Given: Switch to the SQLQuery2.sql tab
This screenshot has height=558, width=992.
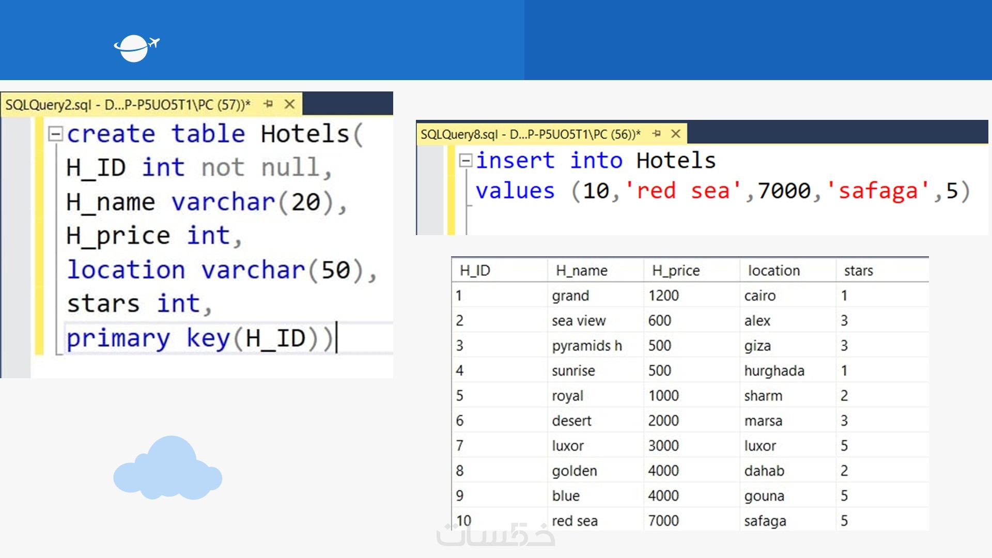Looking at the screenshot, I should [128, 104].
